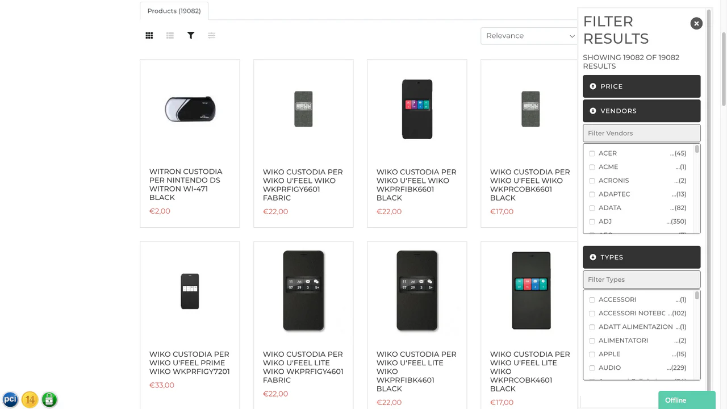The width and height of the screenshot is (727, 409).
Task: Open Witron Custodia per Nintendo DS product
Action: [186, 184]
